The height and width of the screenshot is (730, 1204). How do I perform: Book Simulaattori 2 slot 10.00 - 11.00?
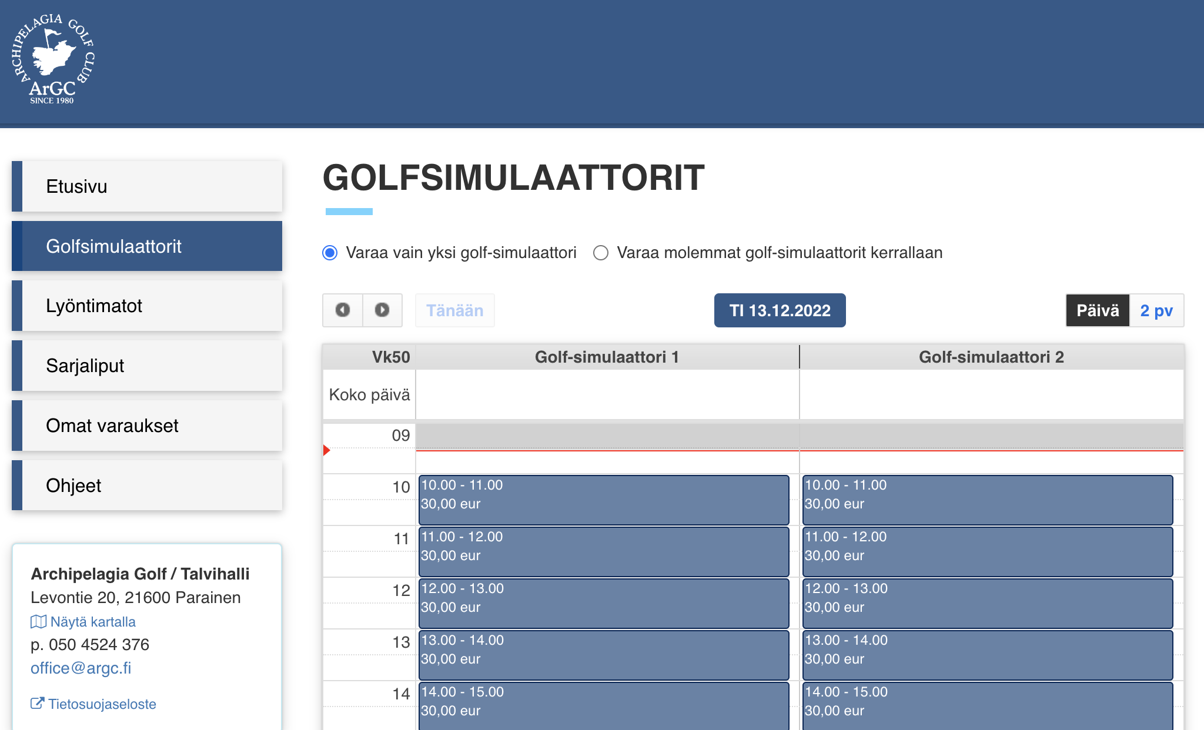point(988,500)
